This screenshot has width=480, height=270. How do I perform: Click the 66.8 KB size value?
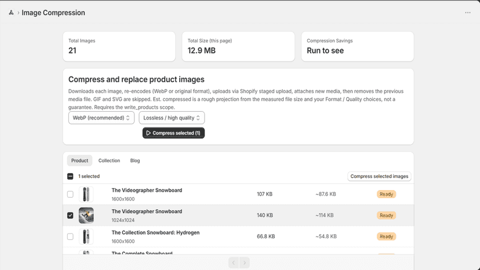[x=266, y=236]
